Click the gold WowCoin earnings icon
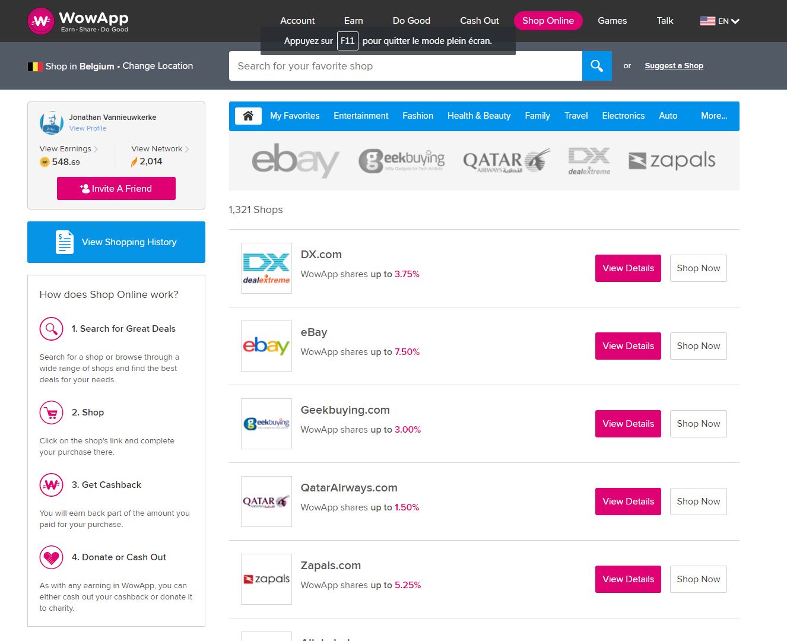The height and width of the screenshot is (641, 787). coord(45,162)
